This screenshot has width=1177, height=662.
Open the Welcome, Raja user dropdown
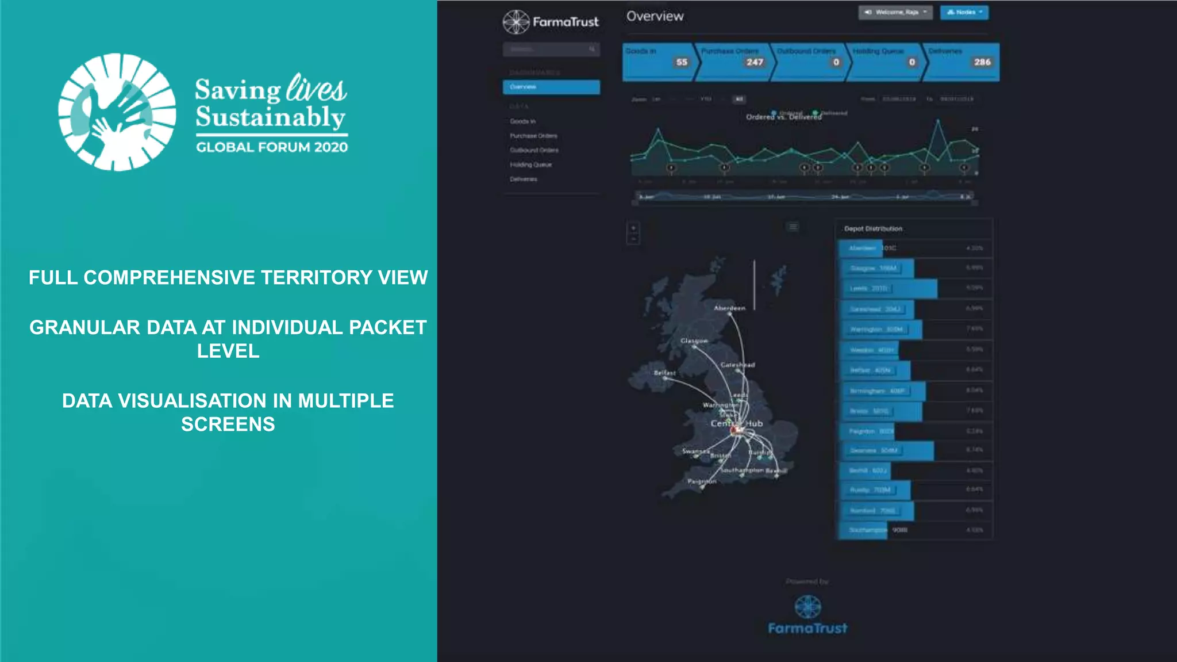point(895,12)
